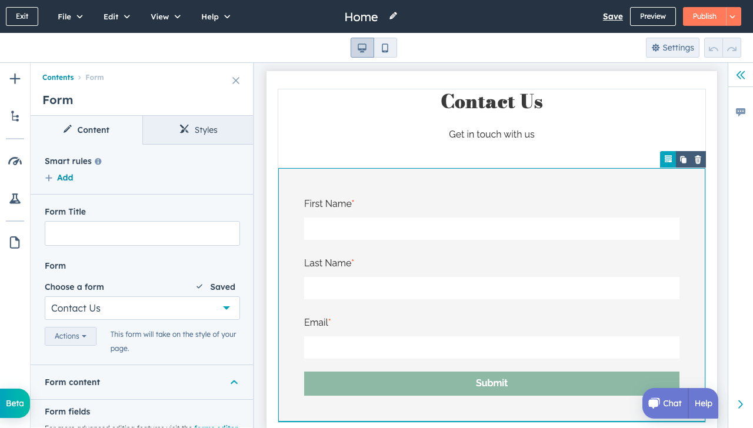Open the Actions dropdown

click(71, 336)
